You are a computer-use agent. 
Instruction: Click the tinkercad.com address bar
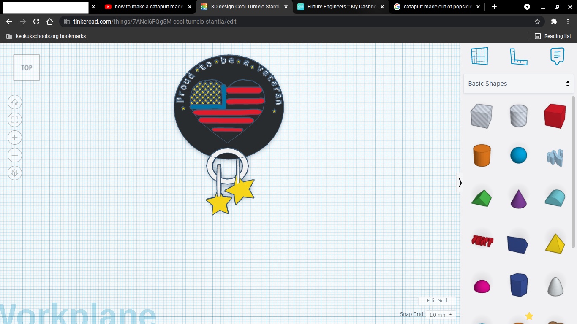coord(302,22)
